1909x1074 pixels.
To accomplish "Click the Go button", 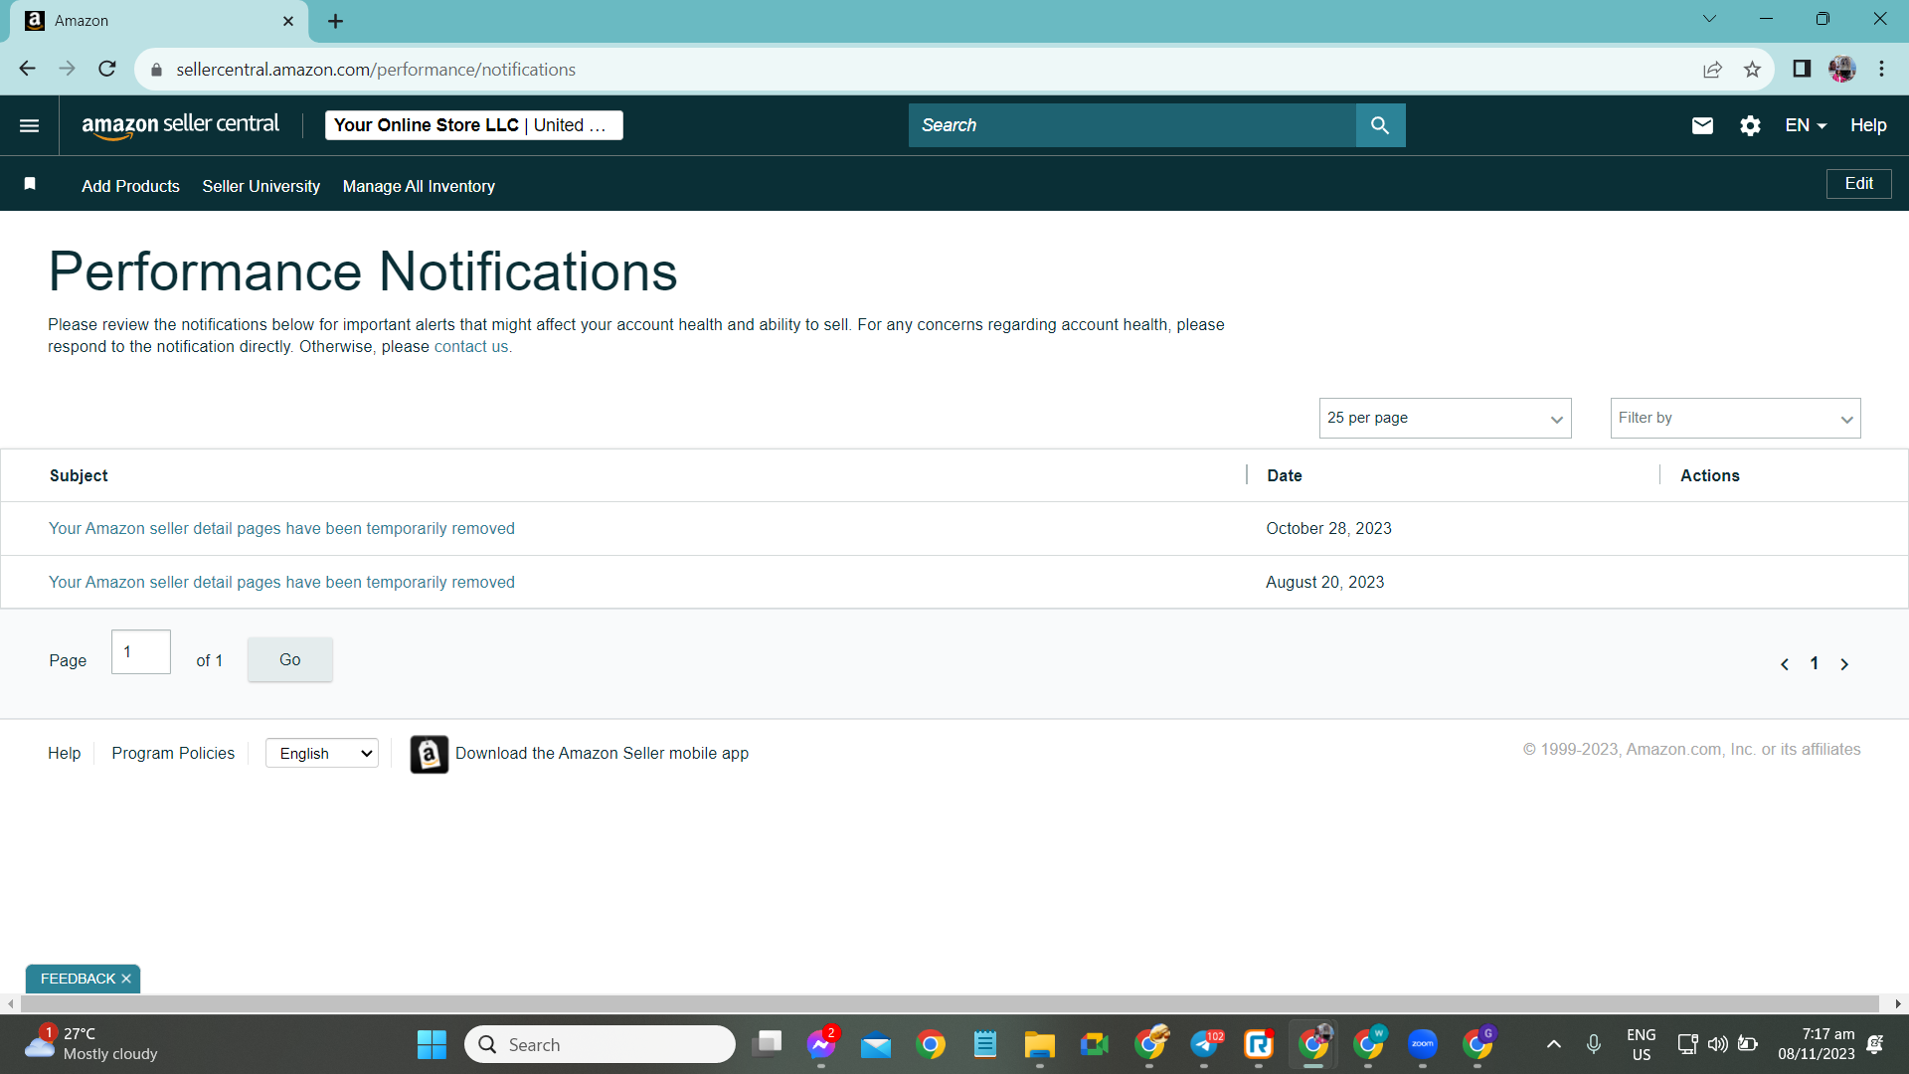I will pyautogui.click(x=289, y=659).
